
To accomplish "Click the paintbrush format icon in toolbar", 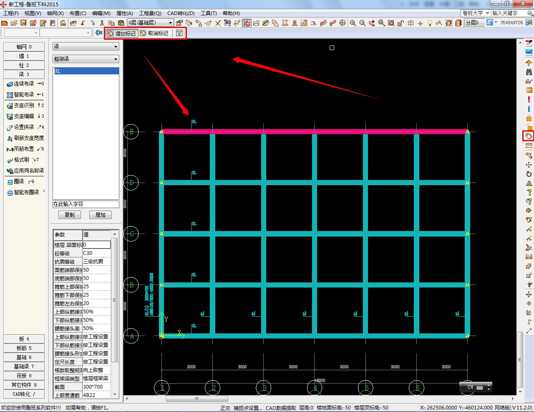I will click(x=208, y=23).
